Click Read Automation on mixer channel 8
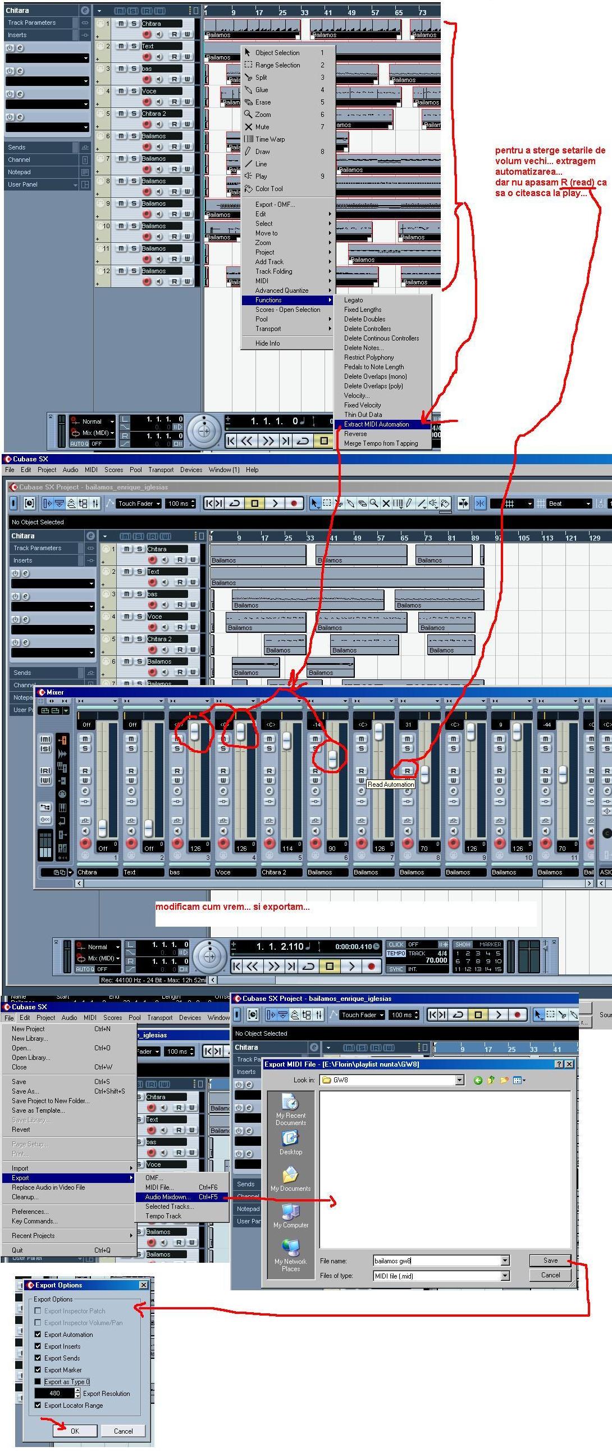The height and width of the screenshot is (1451, 612). [x=407, y=770]
